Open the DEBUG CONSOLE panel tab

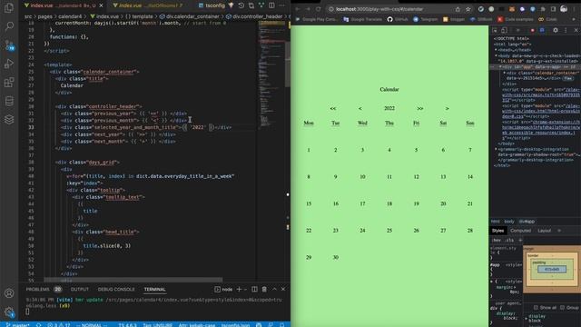116,289
